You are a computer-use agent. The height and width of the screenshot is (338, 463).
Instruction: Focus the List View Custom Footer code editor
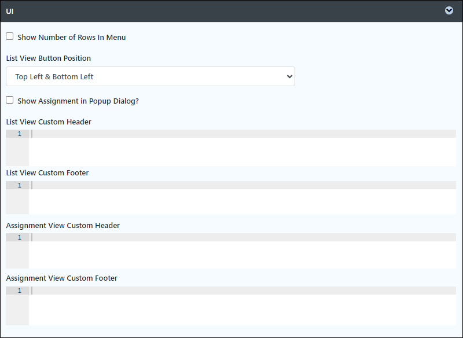pyautogui.click(x=242, y=197)
